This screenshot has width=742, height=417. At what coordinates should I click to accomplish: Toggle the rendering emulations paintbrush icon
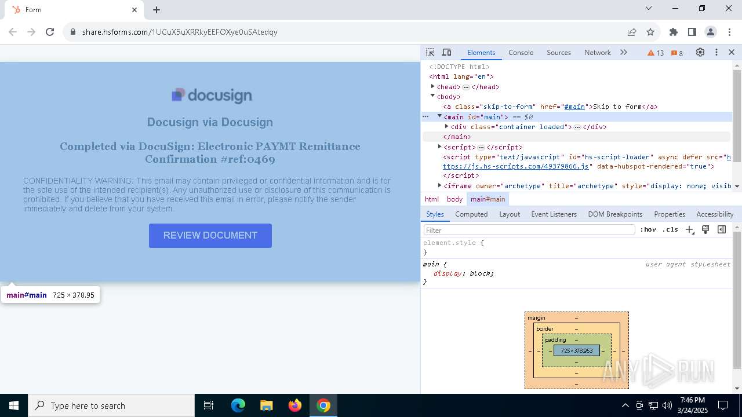[x=705, y=229]
